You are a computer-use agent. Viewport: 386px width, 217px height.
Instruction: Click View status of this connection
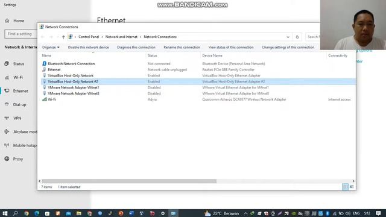click(x=231, y=47)
